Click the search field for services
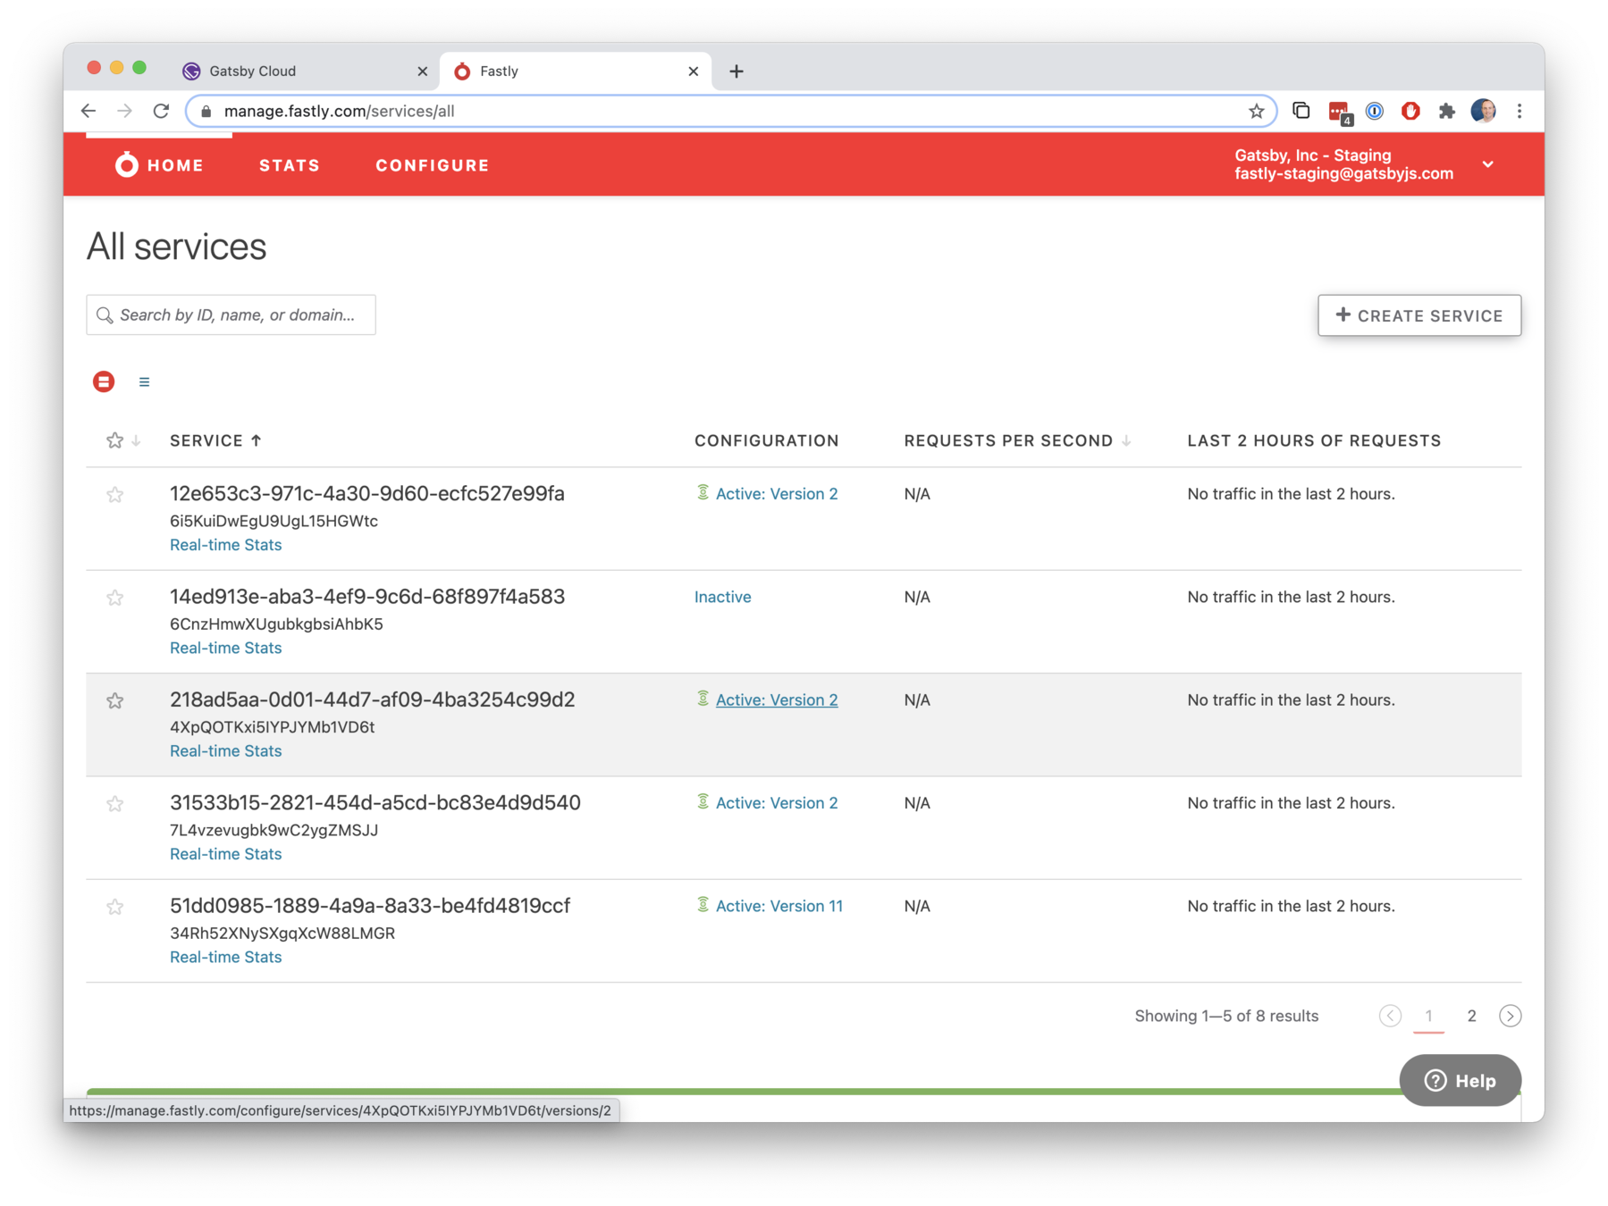 pyautogui.click(x=231, y=314)
